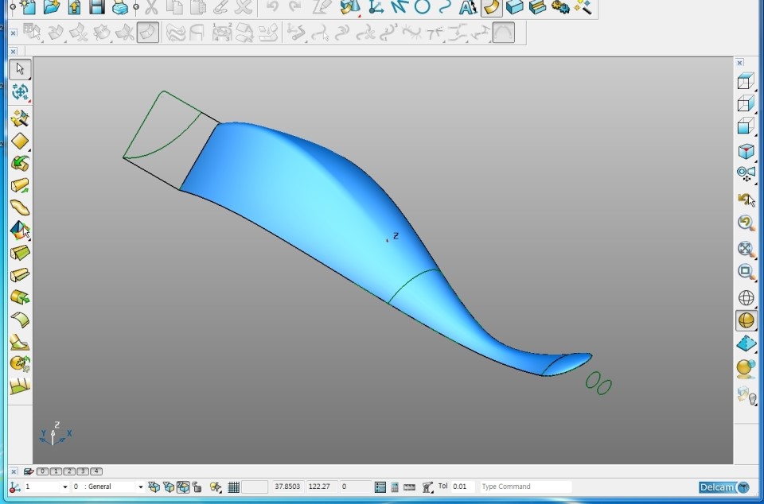
Task: Launch the Smart Surfacer wizard icon
Action: tap(20, 118)
